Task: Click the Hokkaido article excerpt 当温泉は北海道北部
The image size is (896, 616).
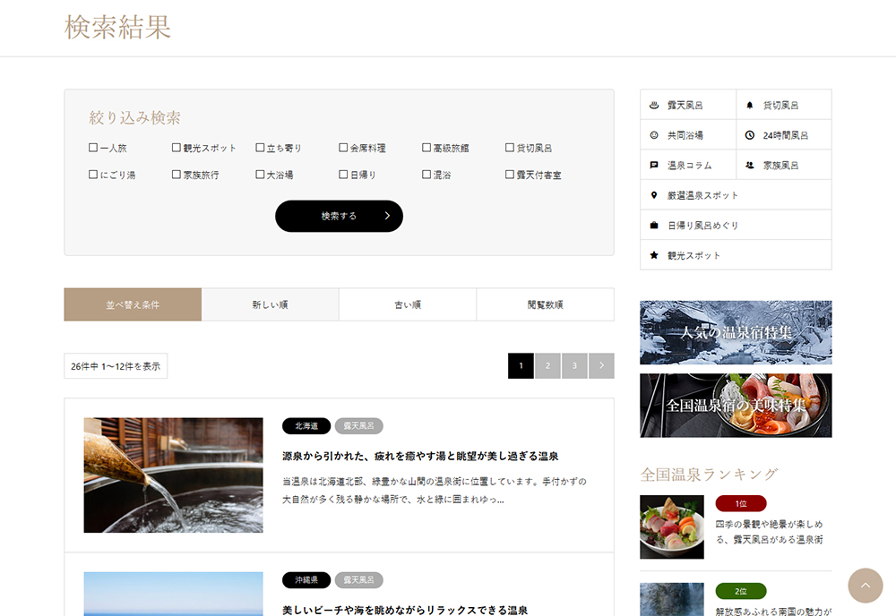Action: pos(435,491)
